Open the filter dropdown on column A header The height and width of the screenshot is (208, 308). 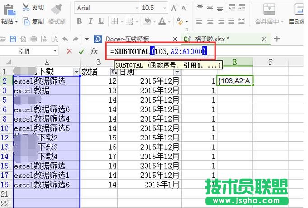point(75,72)
